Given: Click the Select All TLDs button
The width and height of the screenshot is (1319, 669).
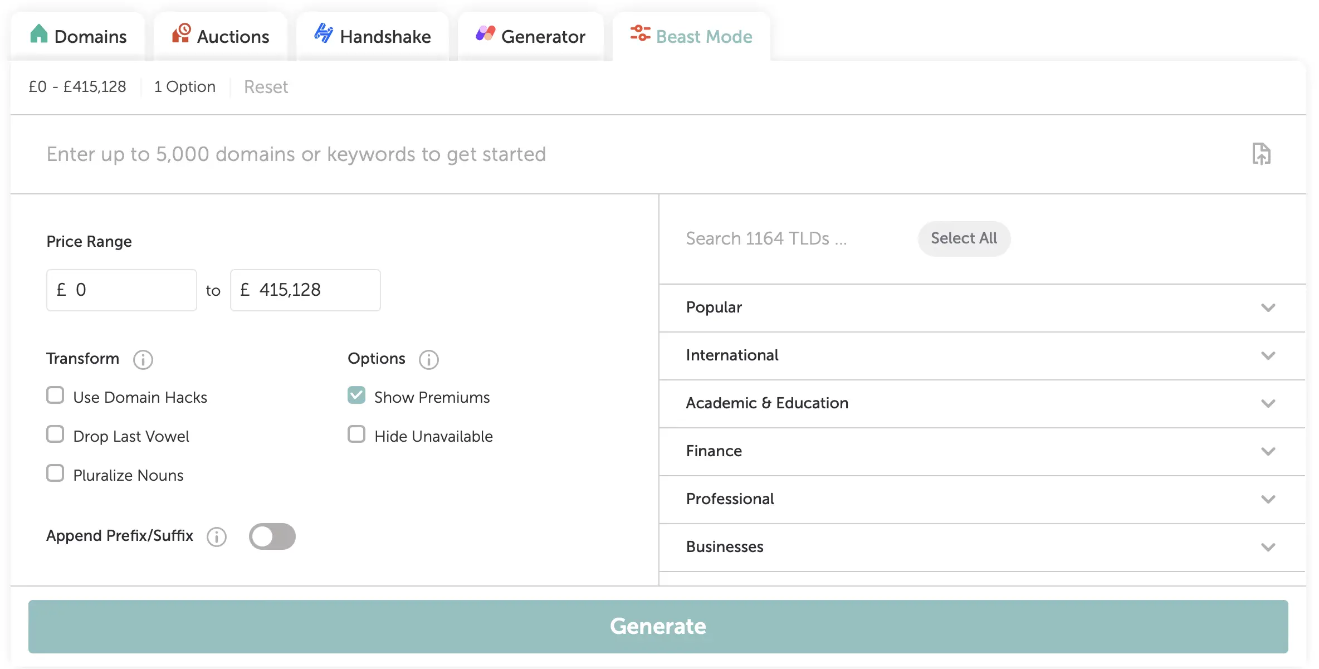Looking at the screenshot, I should point(964,238).
